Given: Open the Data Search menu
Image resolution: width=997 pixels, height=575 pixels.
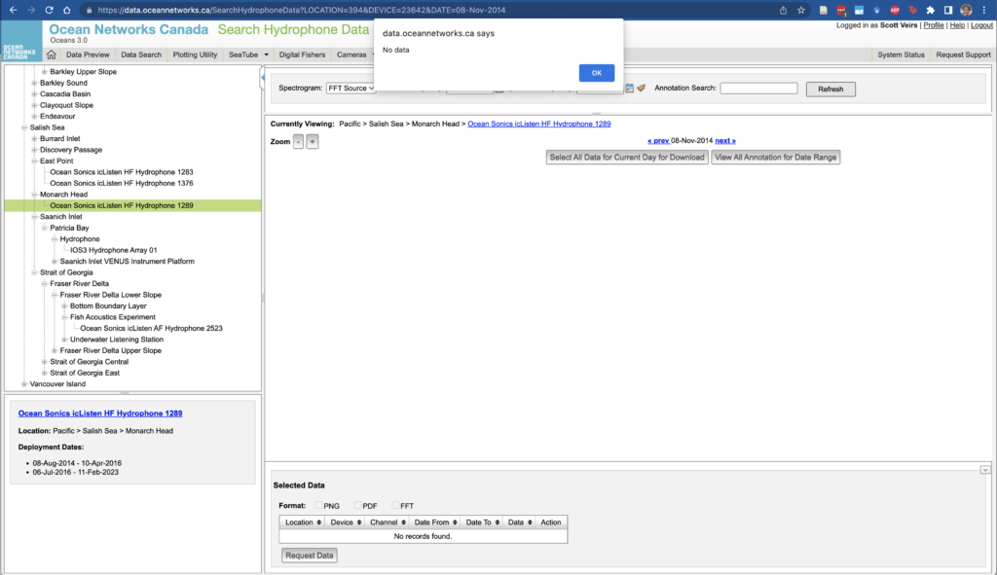Looking at the screenshot, I should pos(141,54).
